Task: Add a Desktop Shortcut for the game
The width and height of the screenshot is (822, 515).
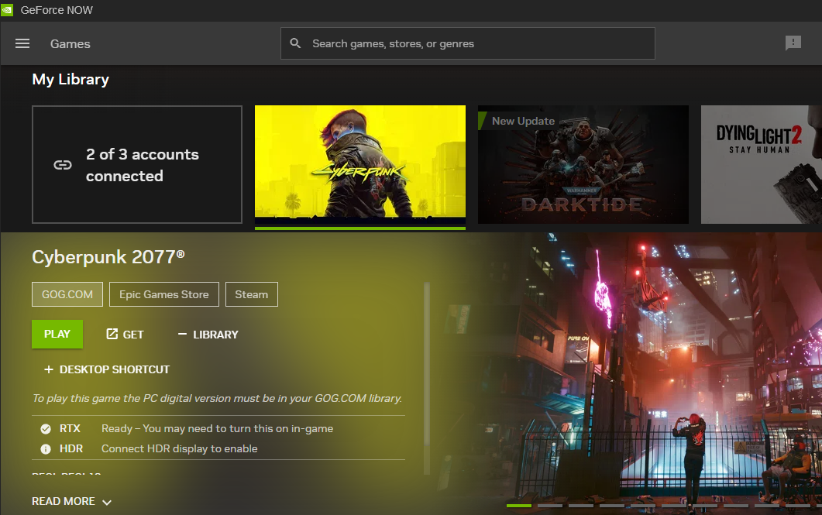Action: coord(107,369)
